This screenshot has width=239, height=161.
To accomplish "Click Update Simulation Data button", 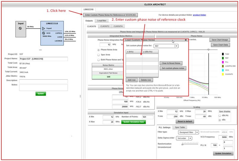I will [134, 122].
